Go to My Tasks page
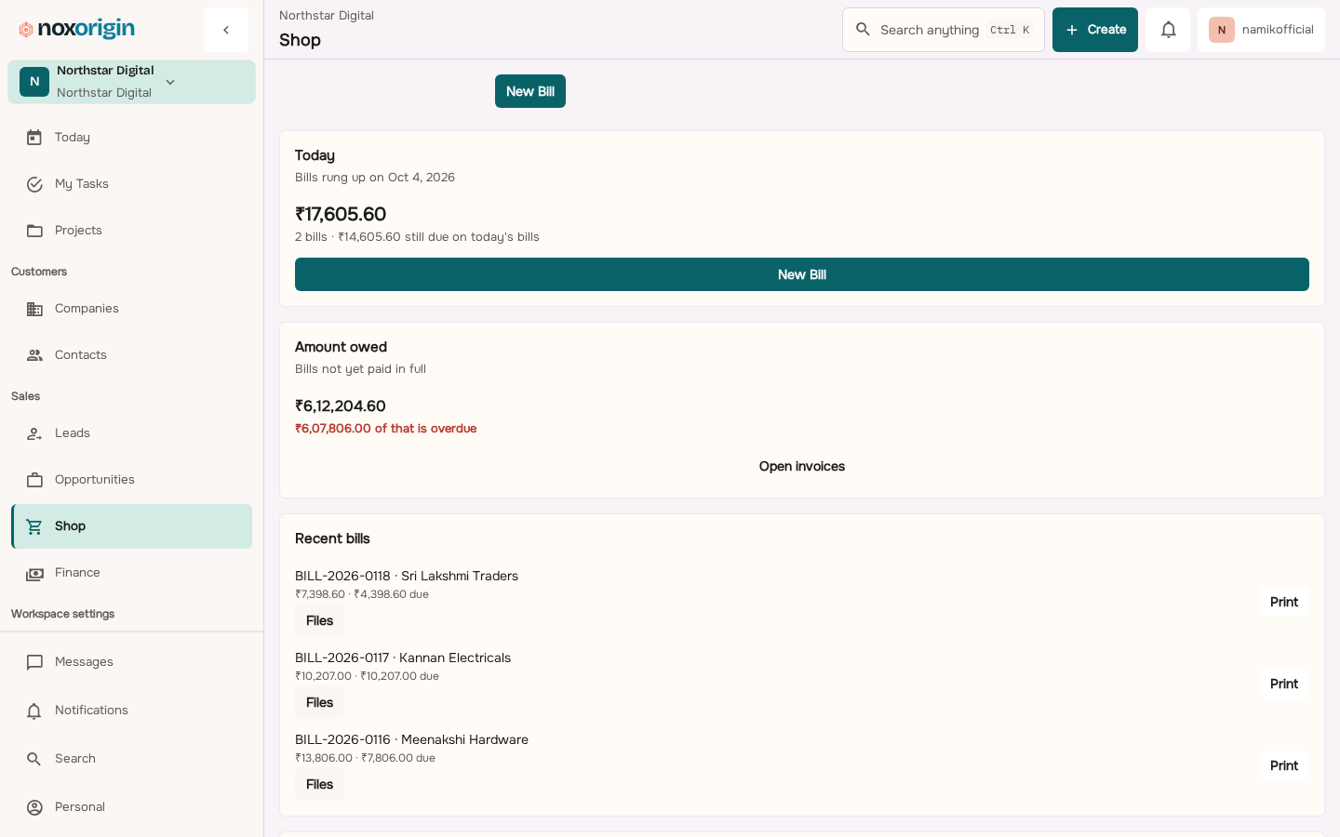Viewport: 1340px width, 837px height. pos(131,184)
